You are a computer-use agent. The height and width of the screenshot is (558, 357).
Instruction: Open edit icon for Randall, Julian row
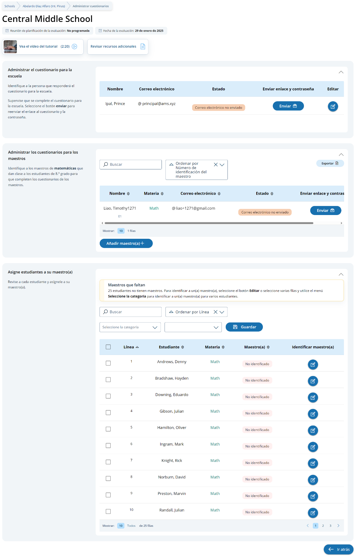[x=313, y=513]
